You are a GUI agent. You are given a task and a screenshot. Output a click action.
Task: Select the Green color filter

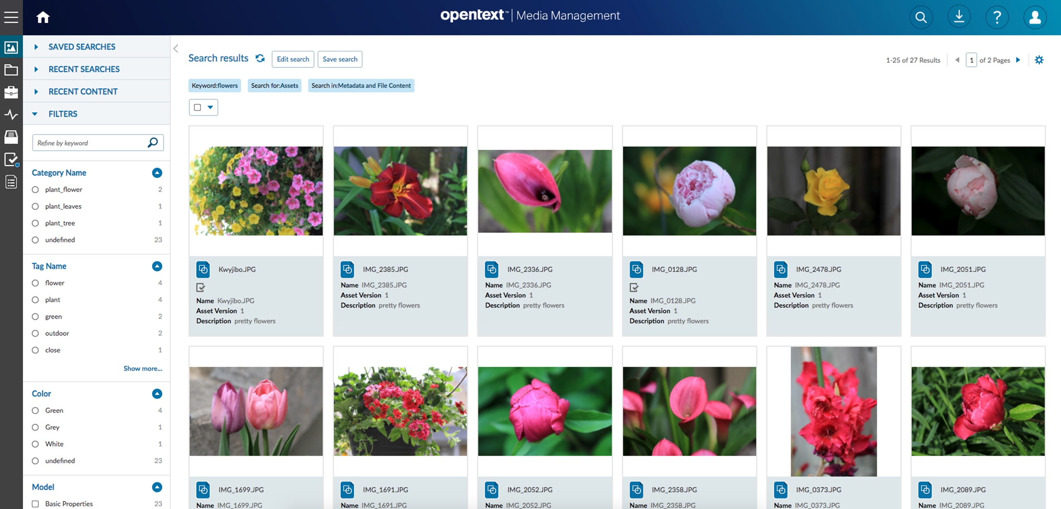tap(35, 410)
